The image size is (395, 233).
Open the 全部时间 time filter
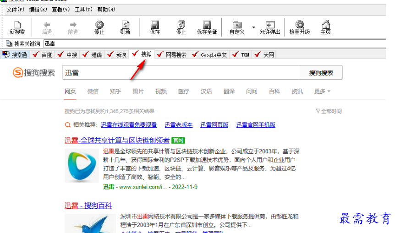pyautogui.click(x=329, y=111)
